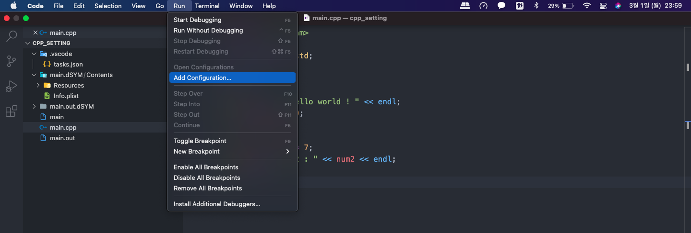Image resolution: width=691 pixels, height=233 pixels.
Task: Select Remove All Breakpoints
Action: (232, 189)
